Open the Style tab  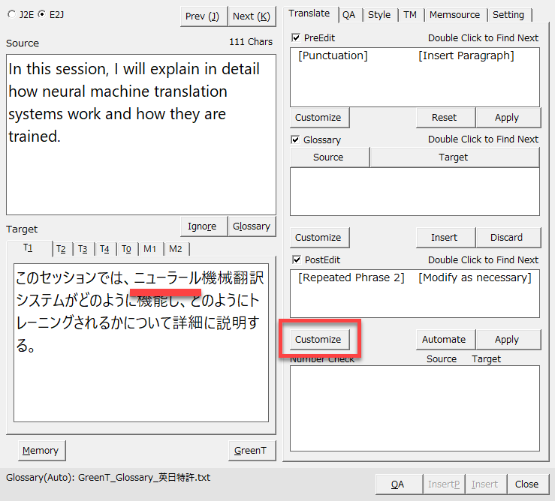pos(379,14)
